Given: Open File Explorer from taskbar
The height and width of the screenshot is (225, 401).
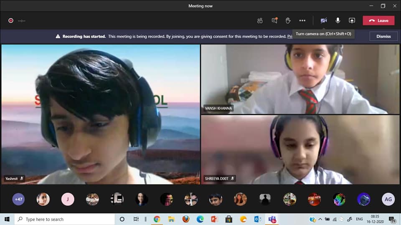Looking at the screenshot, I should pyautogui.click(x=171, y=219).
